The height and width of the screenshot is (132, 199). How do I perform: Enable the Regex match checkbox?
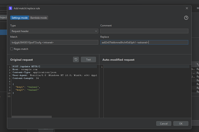[12, 49]
